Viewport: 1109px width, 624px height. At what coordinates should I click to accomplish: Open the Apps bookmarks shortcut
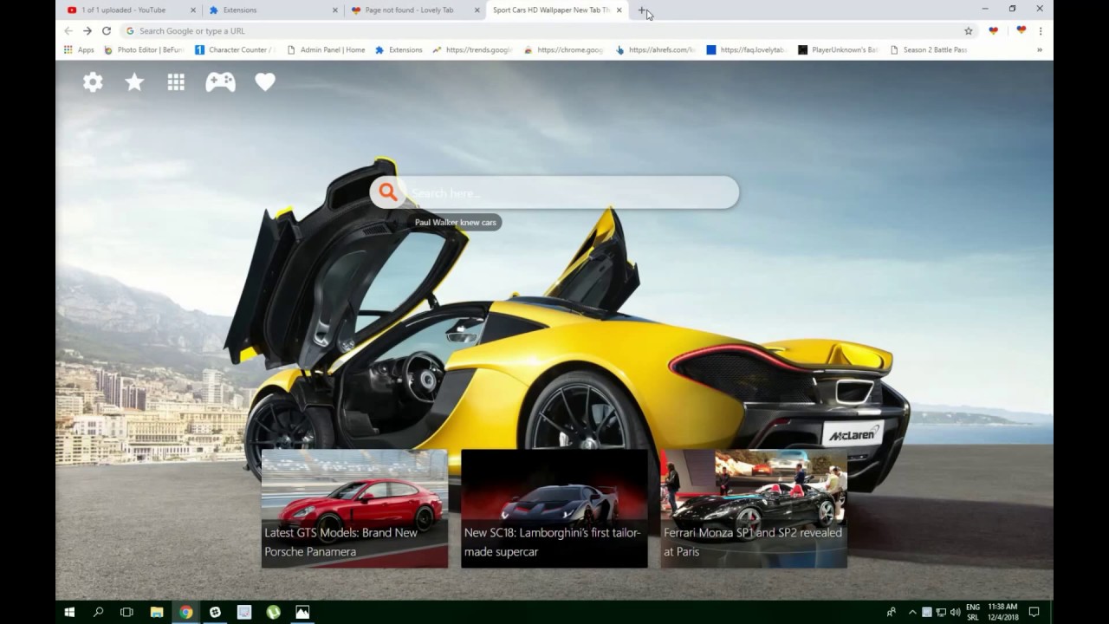[x=79, y=49]
